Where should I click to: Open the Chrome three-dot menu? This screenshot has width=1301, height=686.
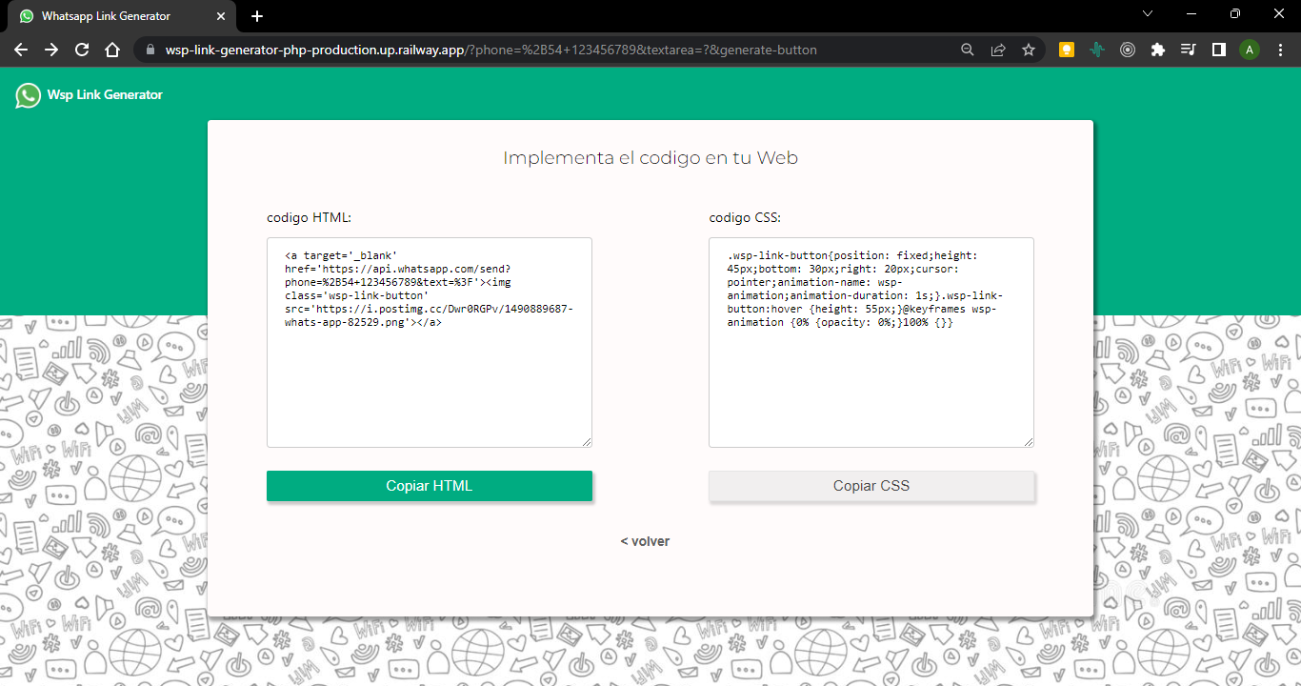pyautogui.click(x=1281, y=49)
